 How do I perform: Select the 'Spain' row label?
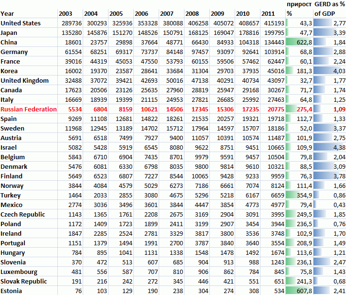click(x=9, y=119)
